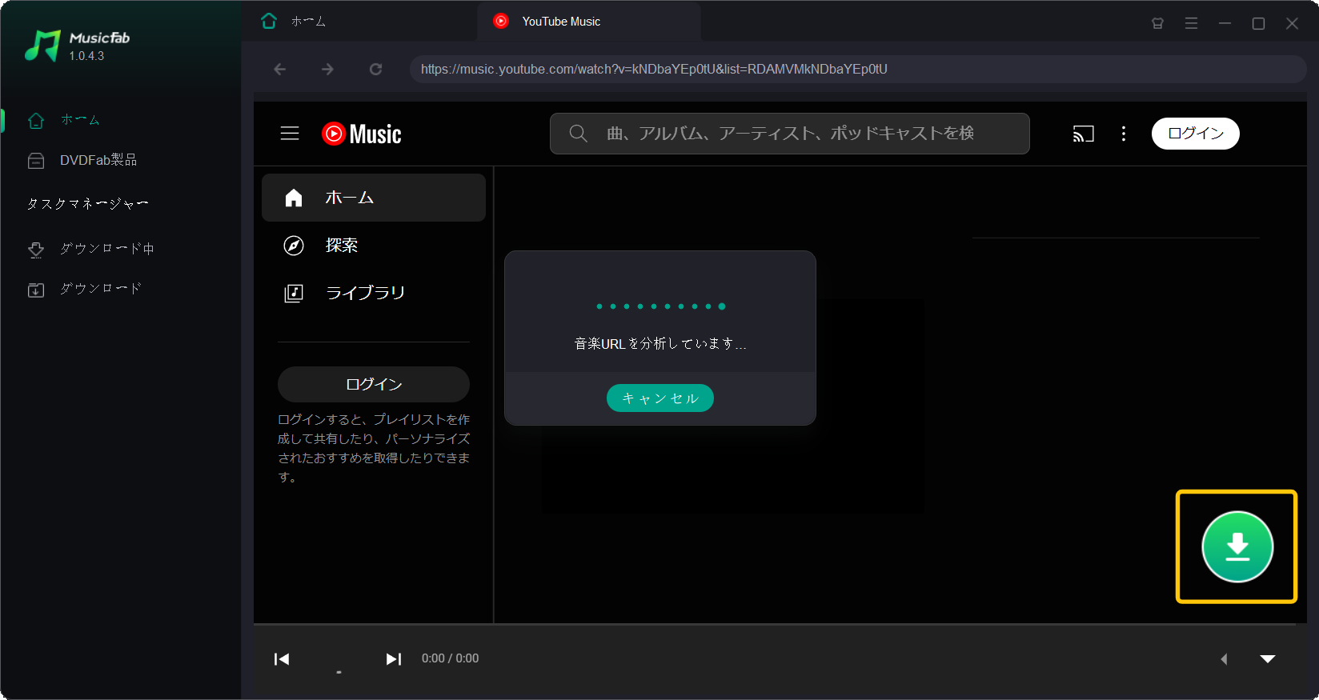Go back using browser back arrow
Image resolution: width=1319 pixels, height=700 pixels.
(280, 70)
